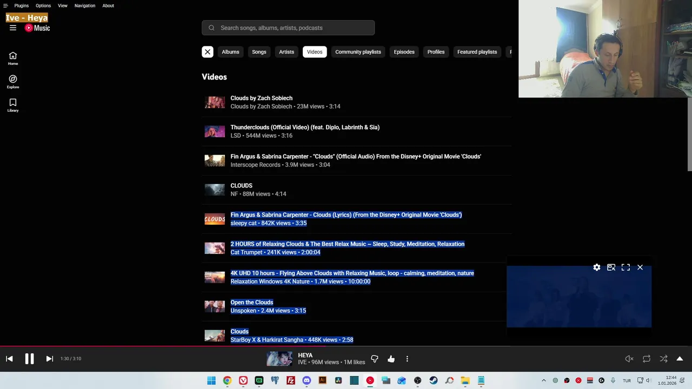This screenshot has height=389, width=692.
Task: Dislike the song HEYA
Action: click(375, 359)
